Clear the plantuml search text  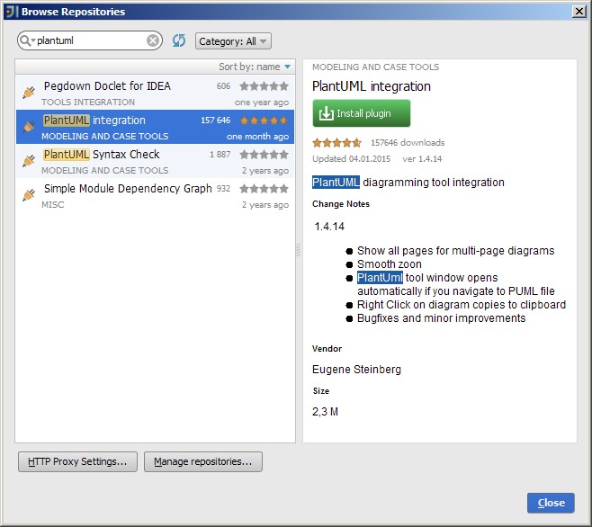coord(153,40)
